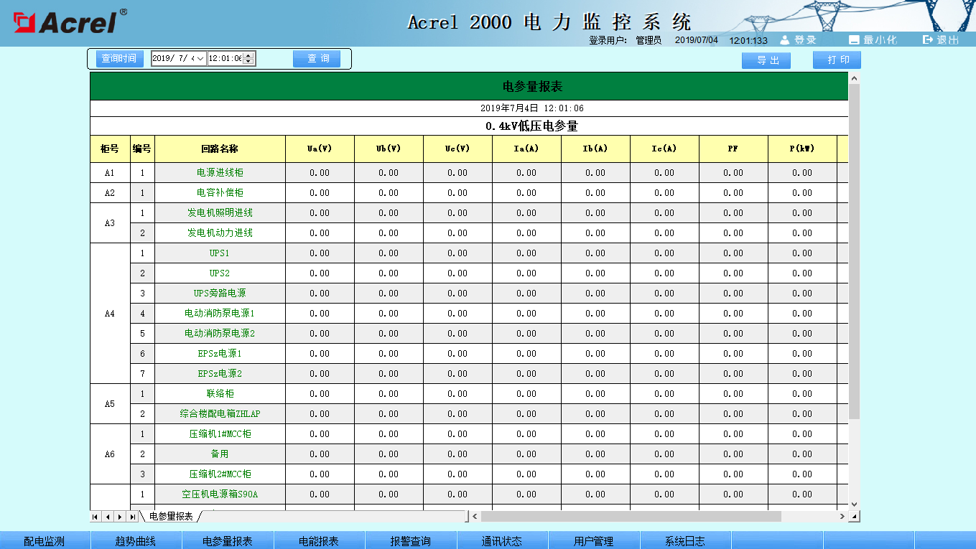Open 配电监测 in bottom navigation
The height and width of the screenshot is (549, 976).
(x=45, y=541)
